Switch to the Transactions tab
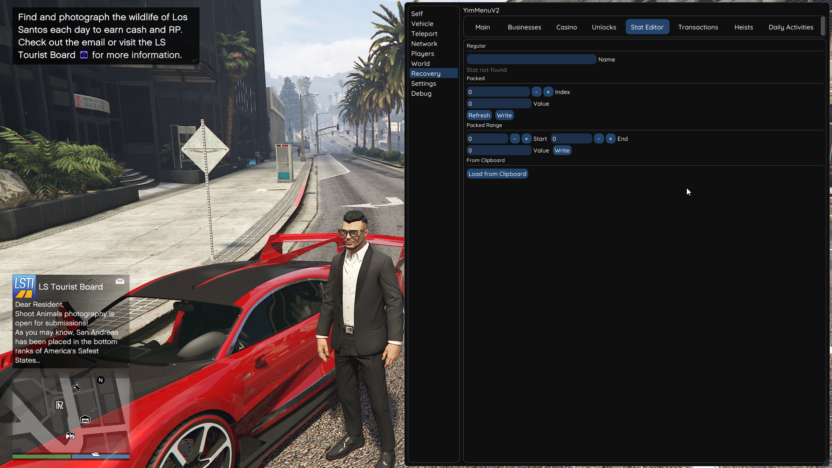Viewport: 832px width, 468px height. point(698,27)
